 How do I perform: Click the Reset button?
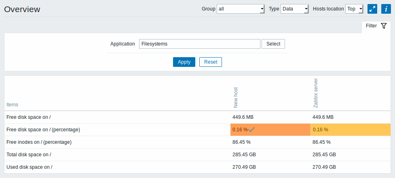point(211,62)
